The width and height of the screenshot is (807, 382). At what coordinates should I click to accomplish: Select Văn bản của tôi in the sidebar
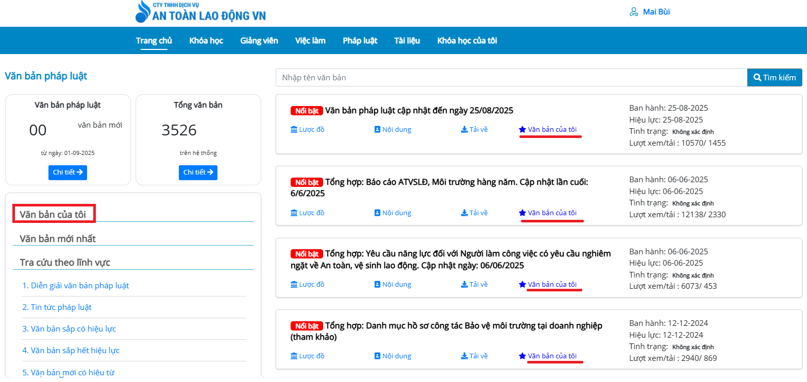[x=53, y=215]
